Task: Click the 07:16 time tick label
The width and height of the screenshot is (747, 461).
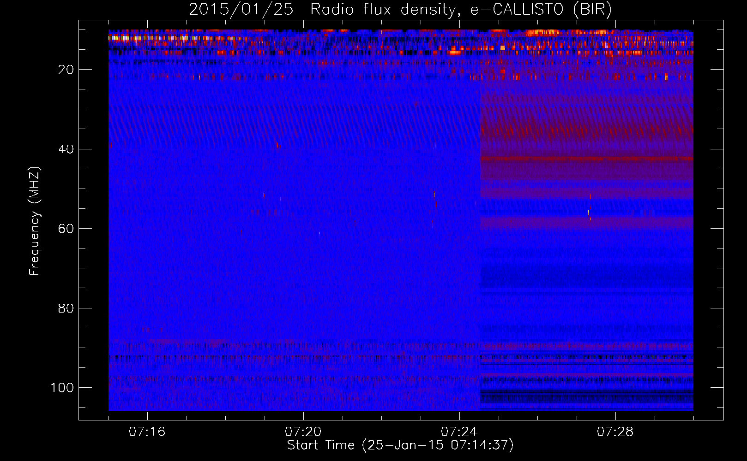Action: (147, 432)
